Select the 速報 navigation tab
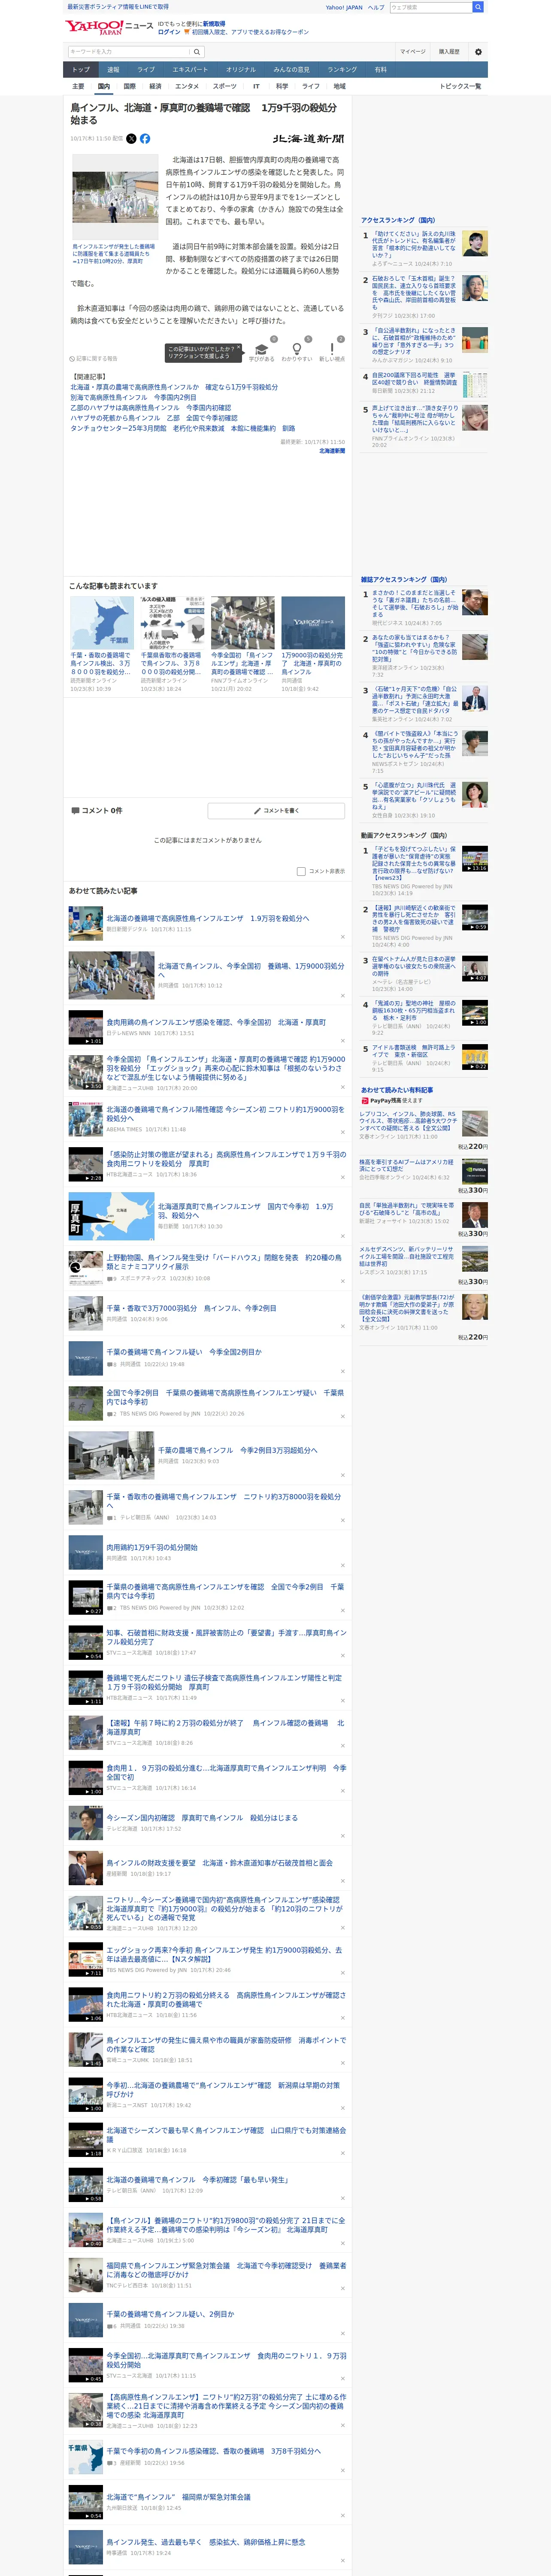Screen dimensions: 551x2576 pos(113,70)
